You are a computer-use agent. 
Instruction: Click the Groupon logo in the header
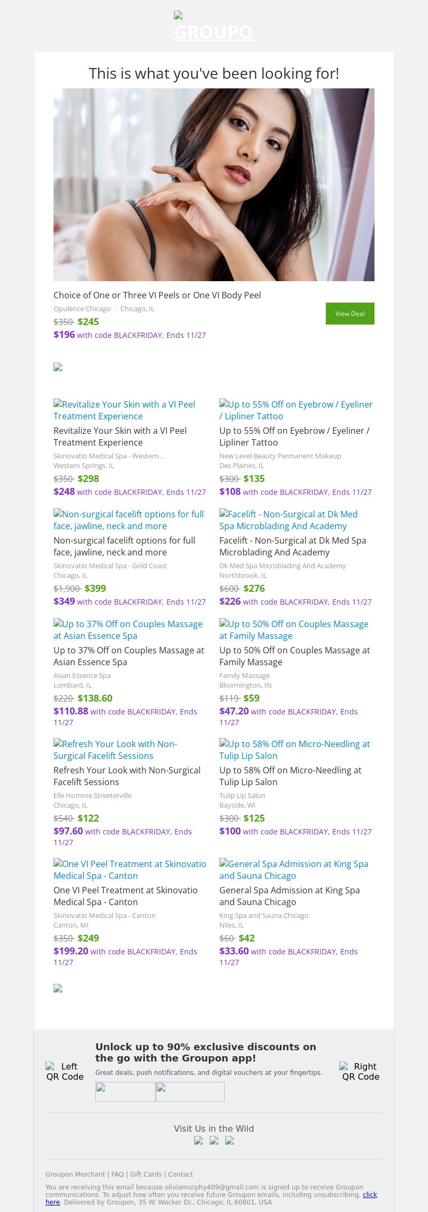[x=214, y=27]
